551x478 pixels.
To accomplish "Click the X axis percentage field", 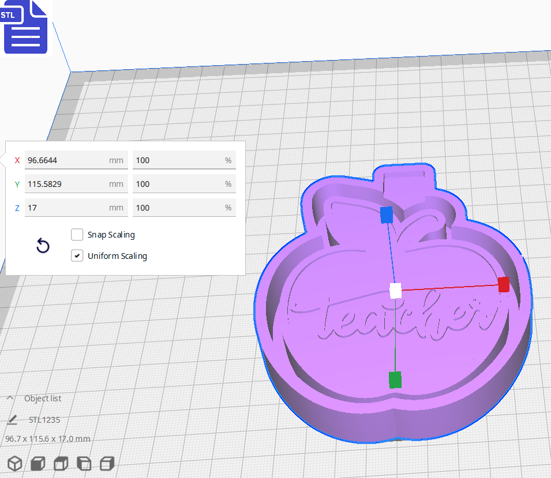I will [183, 160].
